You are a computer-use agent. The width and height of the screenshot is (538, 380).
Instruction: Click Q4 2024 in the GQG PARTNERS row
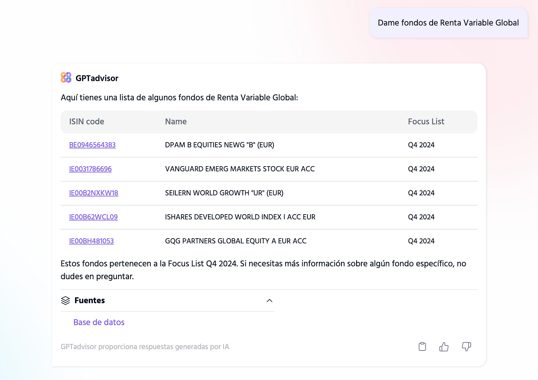click(x=421, y=241)
